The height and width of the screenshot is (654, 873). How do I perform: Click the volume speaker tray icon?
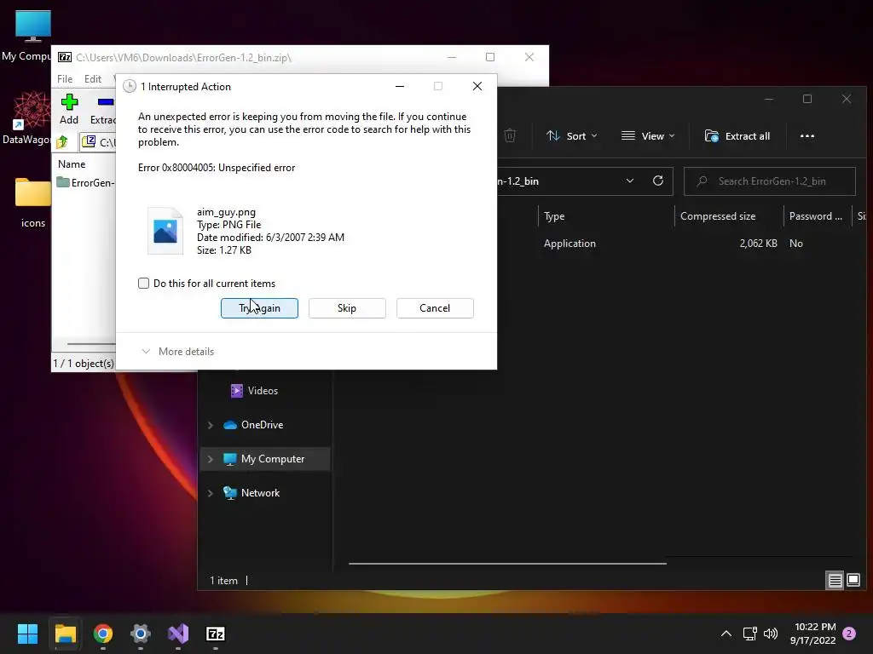(x=771, y=634)
